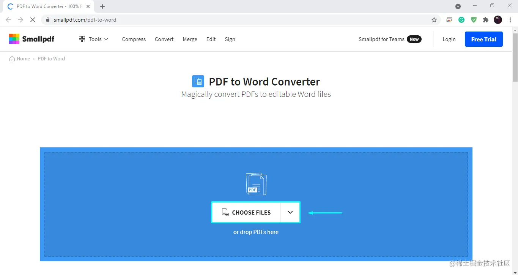This screenshot has height=275, width=518.
Task: Select the PDF to Word Converter tab
Action: tap(48, 6)
